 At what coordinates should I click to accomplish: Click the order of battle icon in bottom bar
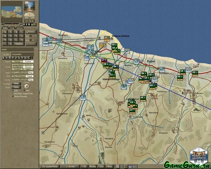(122, 166)
